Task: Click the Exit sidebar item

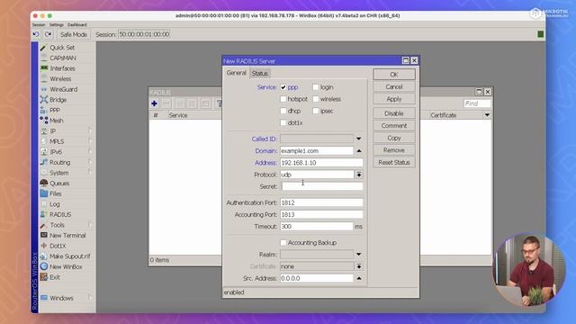Action: point(55,277)
